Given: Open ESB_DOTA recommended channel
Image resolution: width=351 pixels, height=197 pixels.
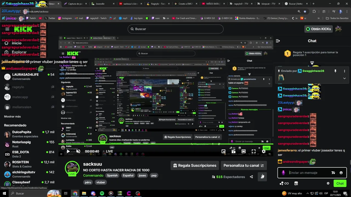Looking at the screenshot, I should click(29, 154).
